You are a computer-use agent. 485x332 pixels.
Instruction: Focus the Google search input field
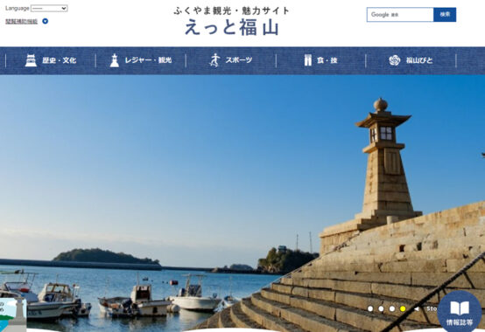pos(400,15)
